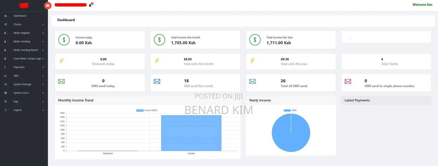Click dollar icon on Income today card

coord(64,40)
